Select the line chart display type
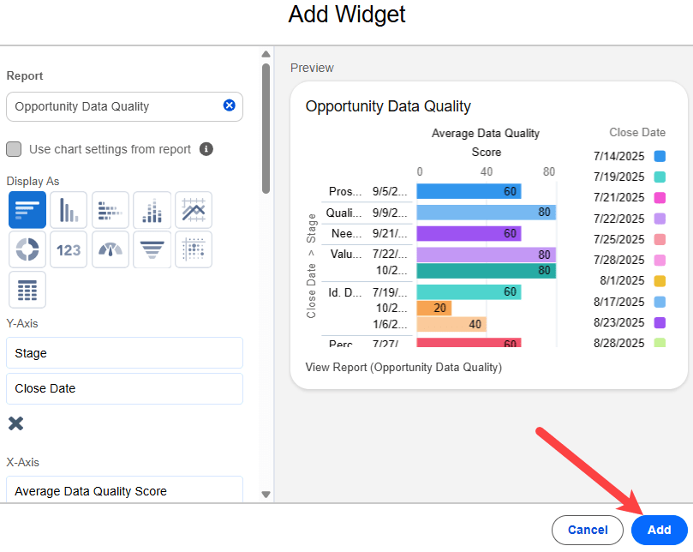This screenshot has width=693, height=552. pyautogui.click(x=194, y=210)
